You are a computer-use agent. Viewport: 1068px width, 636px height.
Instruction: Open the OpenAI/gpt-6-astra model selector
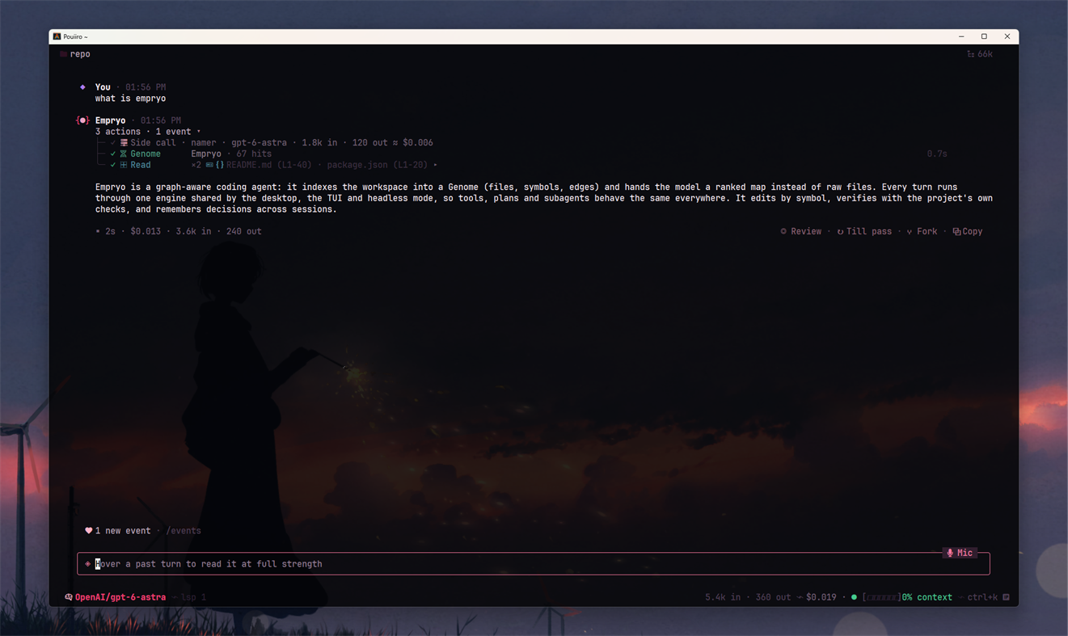click(120, 597)
